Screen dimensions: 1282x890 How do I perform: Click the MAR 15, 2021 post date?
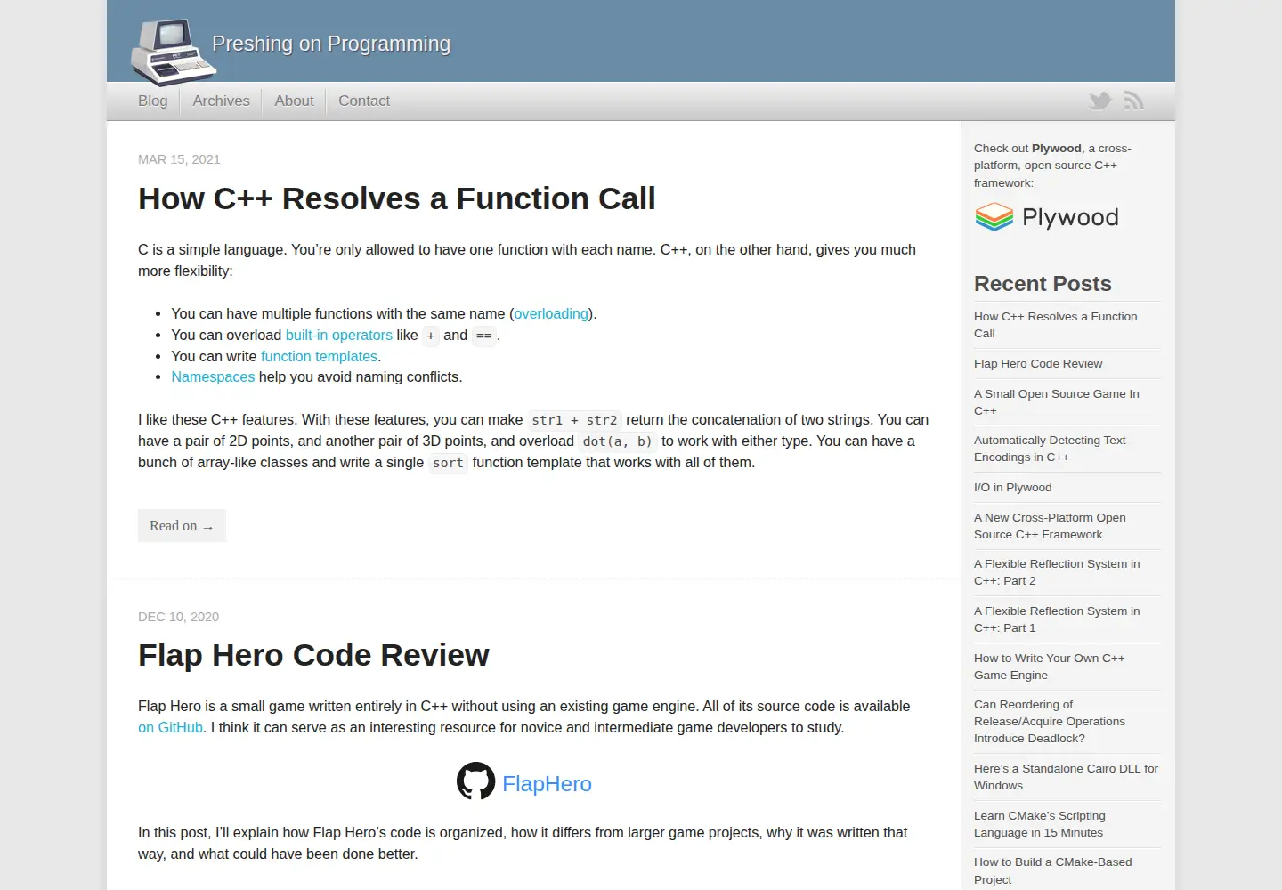(x=179, y=159)
